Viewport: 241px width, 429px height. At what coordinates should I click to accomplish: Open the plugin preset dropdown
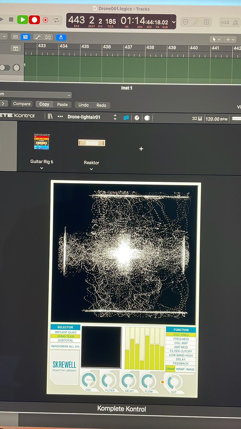(x=36, y=95)
